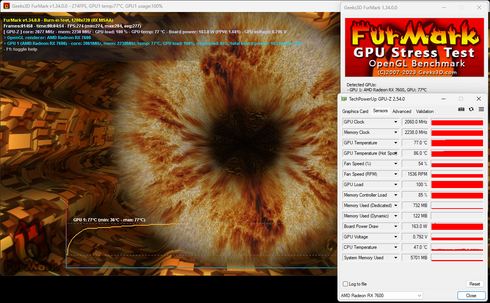Click the GPU 1 temperature graph label

click(x=109, y=220)
